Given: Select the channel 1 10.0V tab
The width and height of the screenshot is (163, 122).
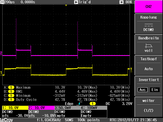Looking at the screenshot, I should point(15,108).
